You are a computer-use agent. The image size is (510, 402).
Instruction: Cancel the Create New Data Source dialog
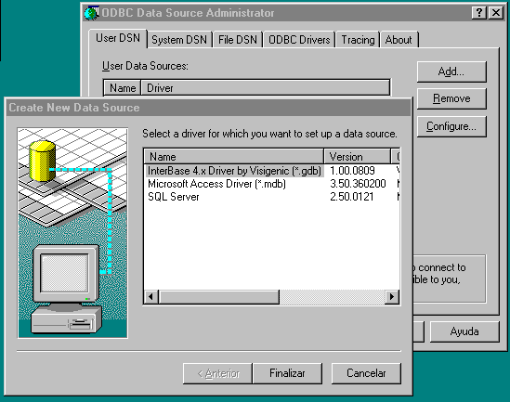(366, 373)
